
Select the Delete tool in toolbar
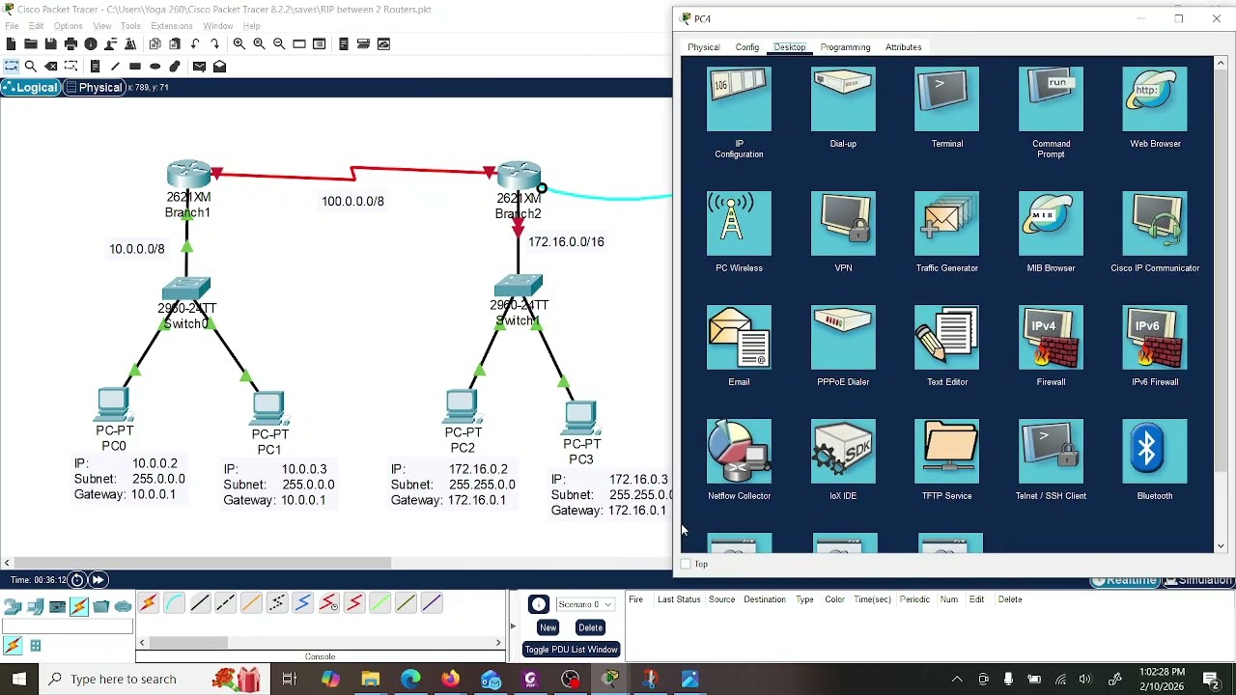pyautogui.click(x=51, y=66)
